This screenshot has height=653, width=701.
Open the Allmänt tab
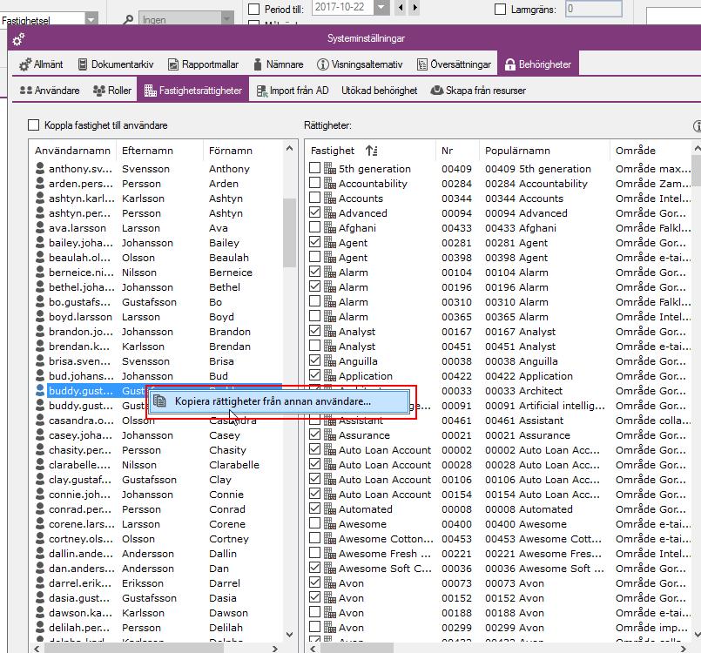41,64
